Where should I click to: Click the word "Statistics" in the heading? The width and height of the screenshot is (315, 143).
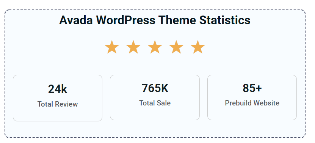click(x=225, y=20)
